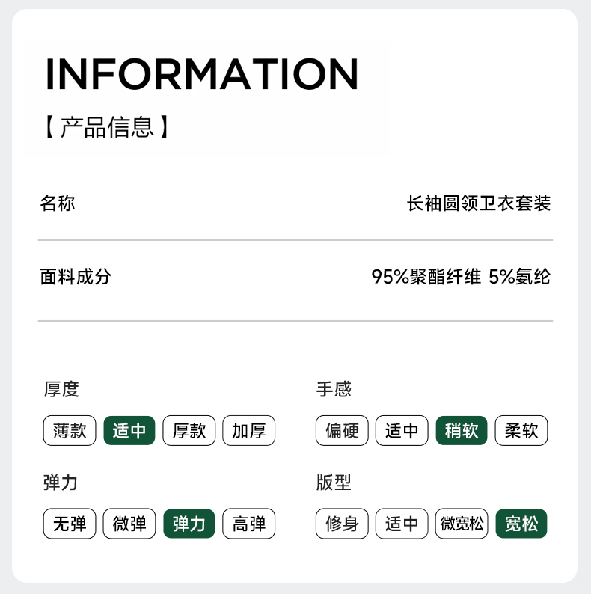Pick 适中 under the 版型 section
The height and width of the screenshot is (594, 591).
click(402, 524)
